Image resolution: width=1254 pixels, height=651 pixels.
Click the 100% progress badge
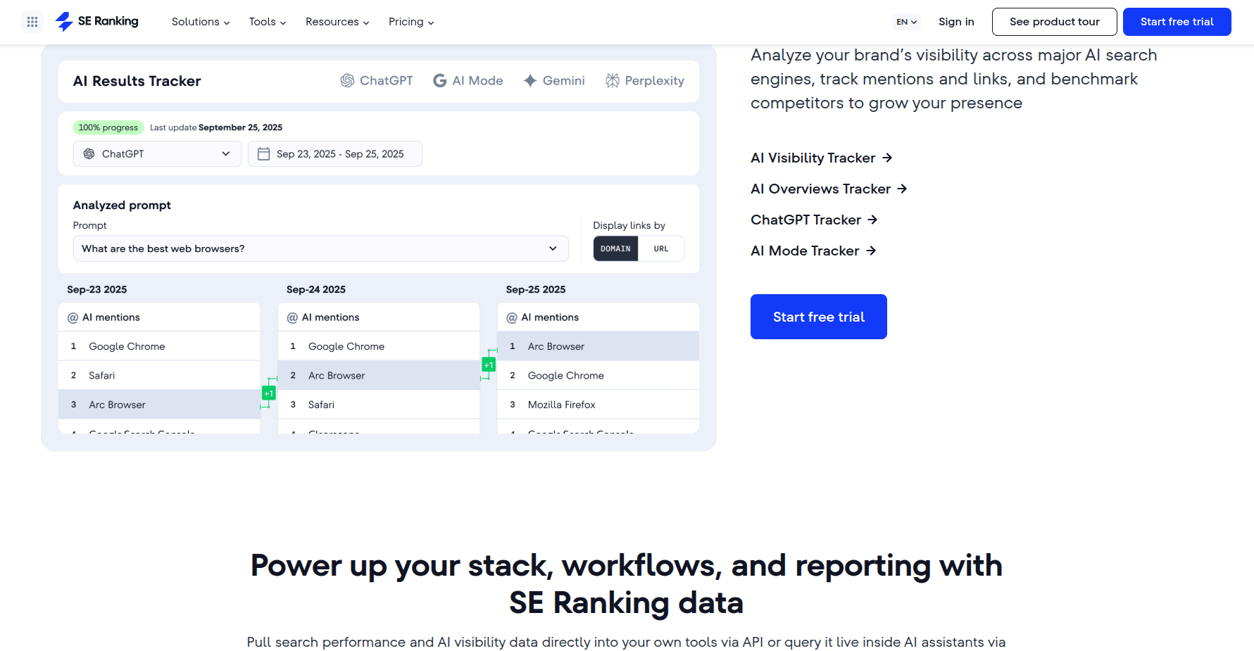pyautogui.click(x=108, y=127)
